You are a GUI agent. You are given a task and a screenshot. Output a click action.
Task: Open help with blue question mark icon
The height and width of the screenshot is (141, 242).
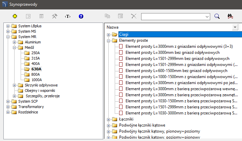(x=81, y=16)
